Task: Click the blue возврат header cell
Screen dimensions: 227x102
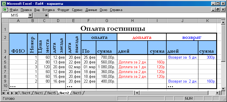Action: point(192,37)
